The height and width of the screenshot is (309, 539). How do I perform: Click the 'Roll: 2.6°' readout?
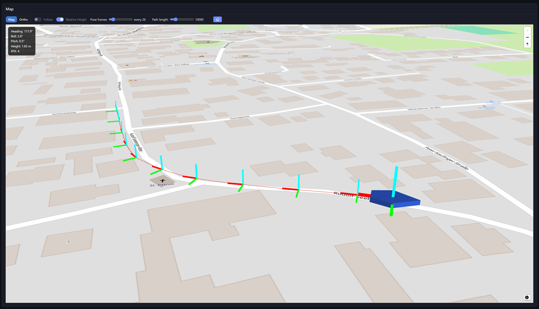[17, 36]
